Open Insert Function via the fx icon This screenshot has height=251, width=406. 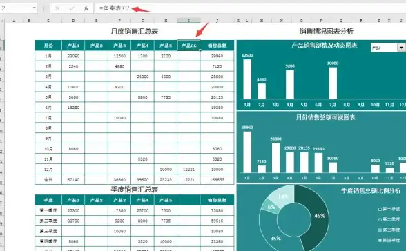click(x=86, y=8)
